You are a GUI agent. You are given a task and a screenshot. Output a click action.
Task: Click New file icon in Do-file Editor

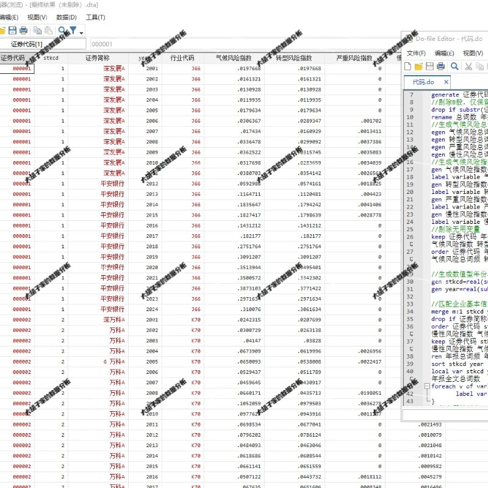tap(407, 66)
